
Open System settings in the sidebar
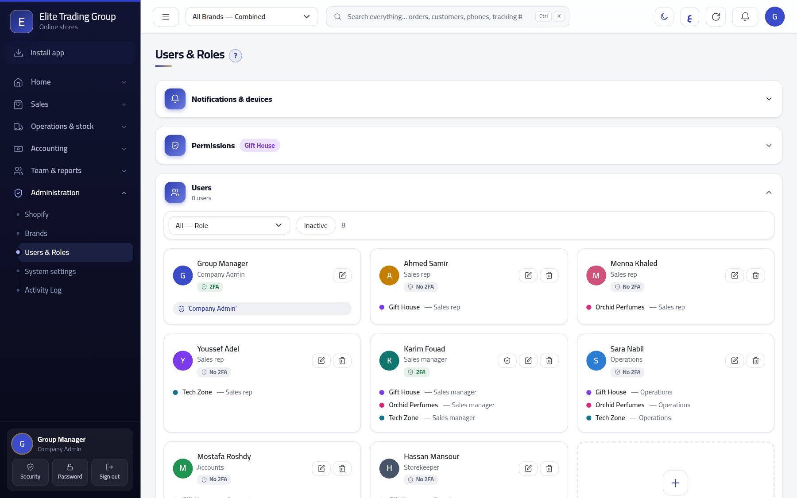pos(75,271)
